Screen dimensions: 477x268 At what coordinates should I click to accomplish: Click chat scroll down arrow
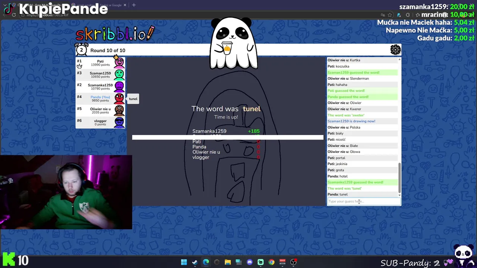(399, 195)
